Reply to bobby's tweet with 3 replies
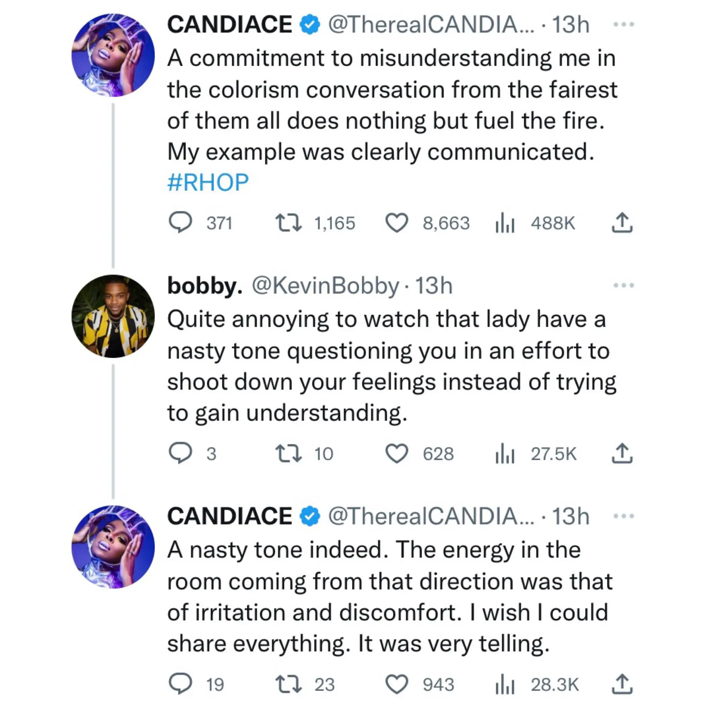709x709 pixels. point(180,453)
